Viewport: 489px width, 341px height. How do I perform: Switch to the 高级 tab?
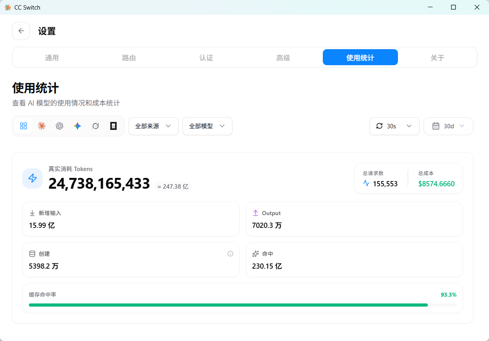coord(283,58)
